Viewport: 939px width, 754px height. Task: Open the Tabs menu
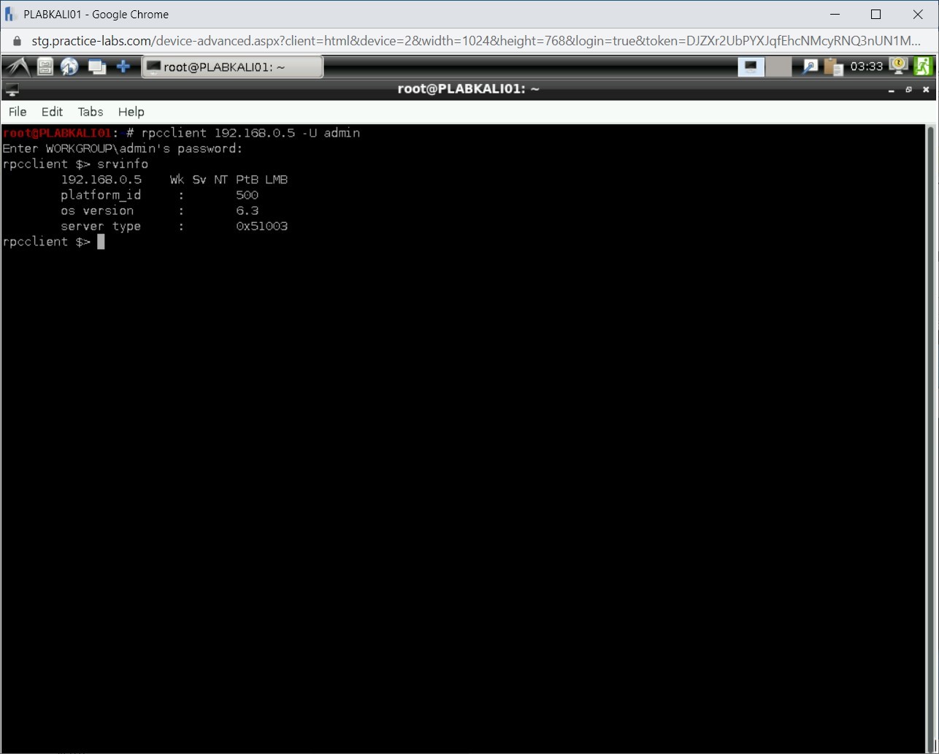point(91,112)
